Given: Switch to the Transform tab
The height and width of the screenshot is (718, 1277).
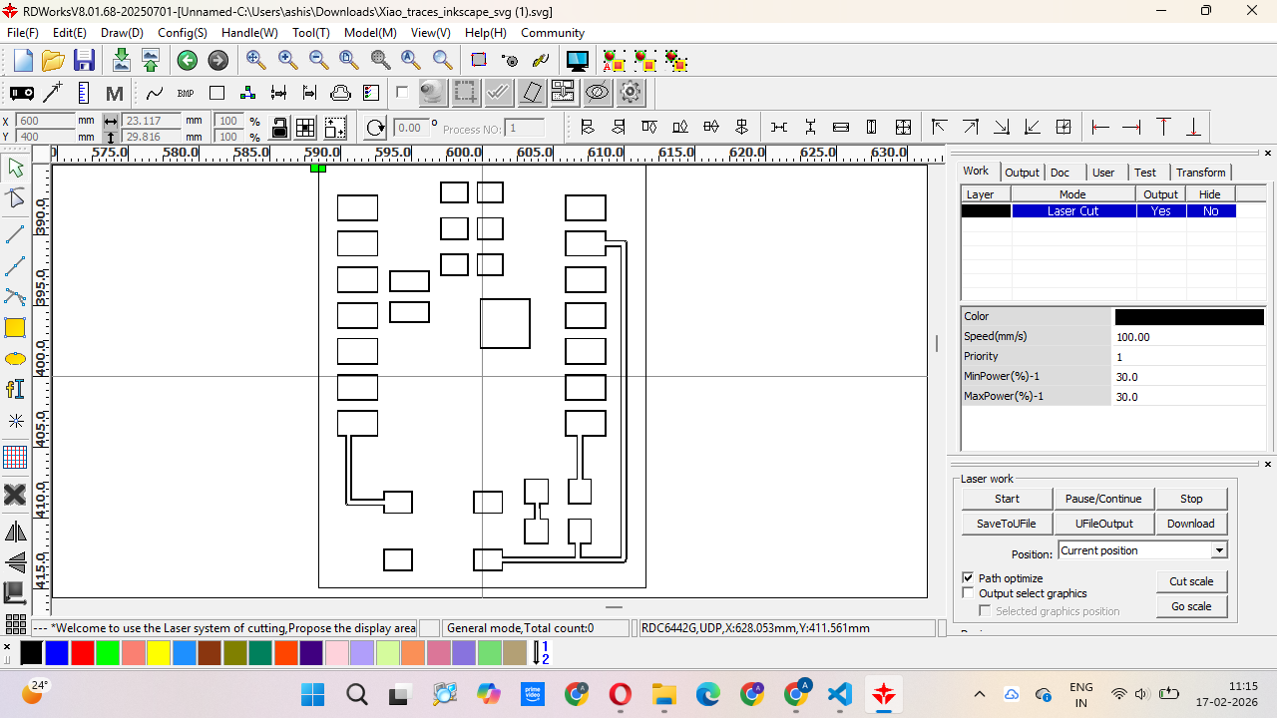Looking at the screenshot, I should click(1200, 173).
